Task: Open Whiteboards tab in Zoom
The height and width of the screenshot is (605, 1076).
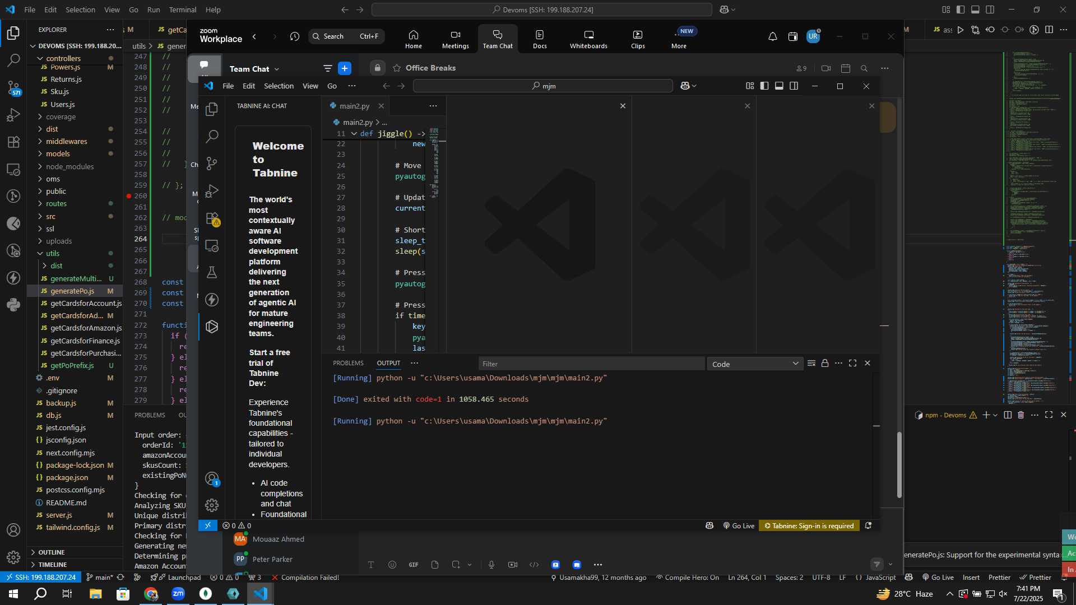Action: pos(588,39)
